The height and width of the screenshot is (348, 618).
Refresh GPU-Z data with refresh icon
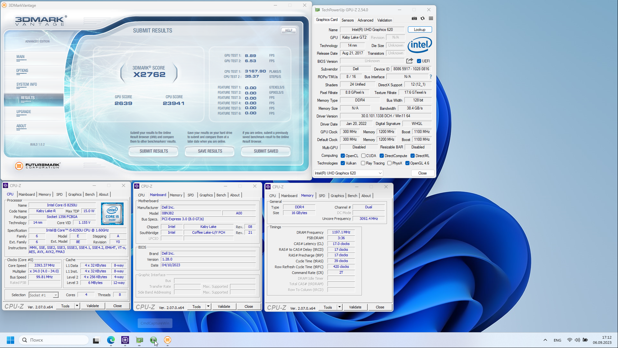coord(423,19)
